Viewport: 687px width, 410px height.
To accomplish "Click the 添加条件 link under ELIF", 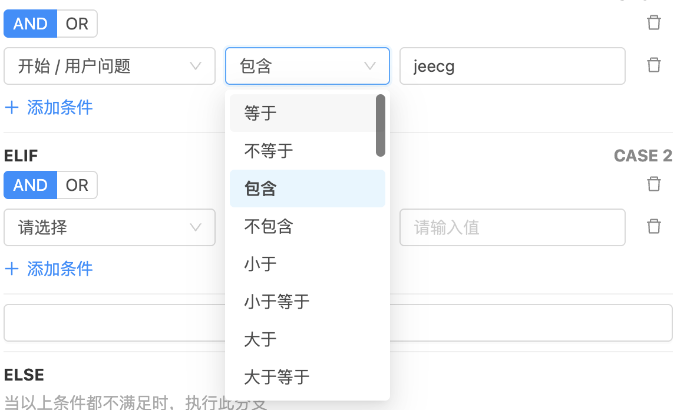I will pyautogui.click(x=60, y=269).
